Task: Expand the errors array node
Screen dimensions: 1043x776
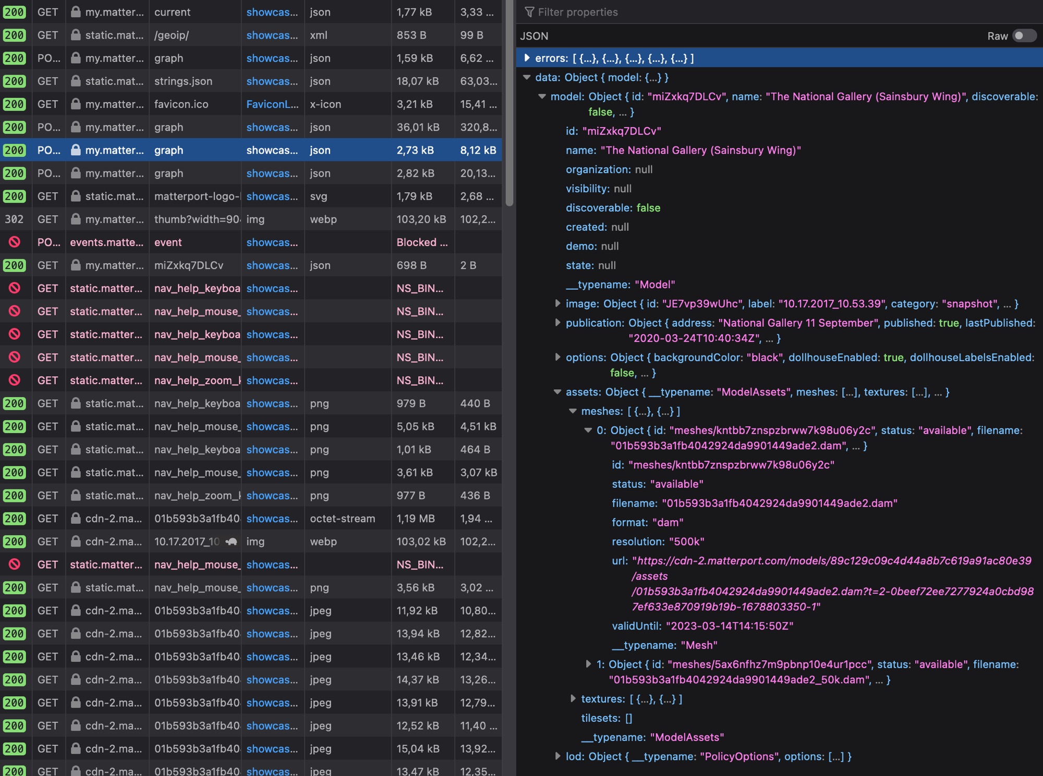Action: click(527, 58)
